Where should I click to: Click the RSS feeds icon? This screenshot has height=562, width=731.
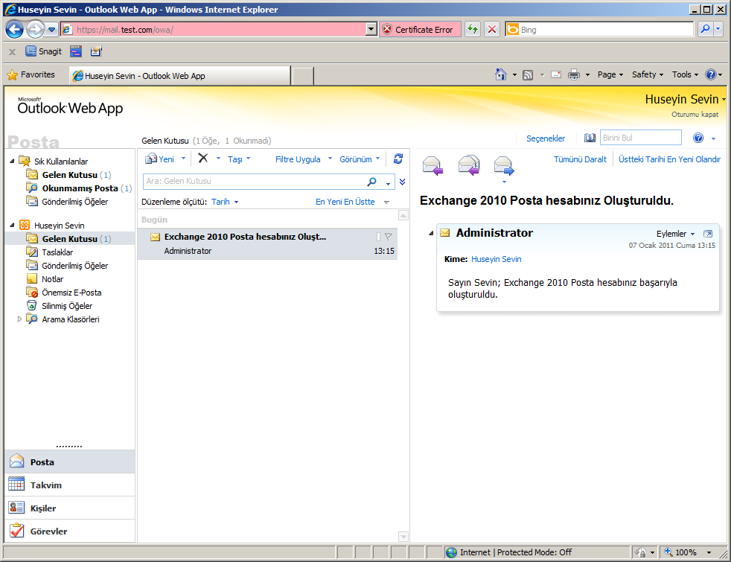tap(528, 75)
